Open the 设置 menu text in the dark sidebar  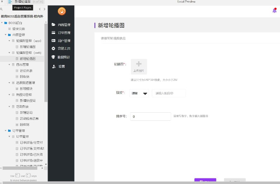[62, 66]
